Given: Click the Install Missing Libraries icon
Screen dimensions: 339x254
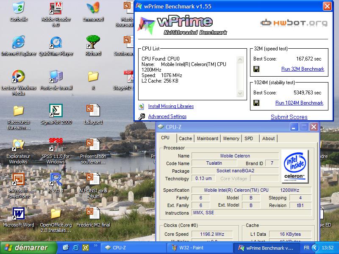Looking at the screenshot, I should [x=142, y=106].
